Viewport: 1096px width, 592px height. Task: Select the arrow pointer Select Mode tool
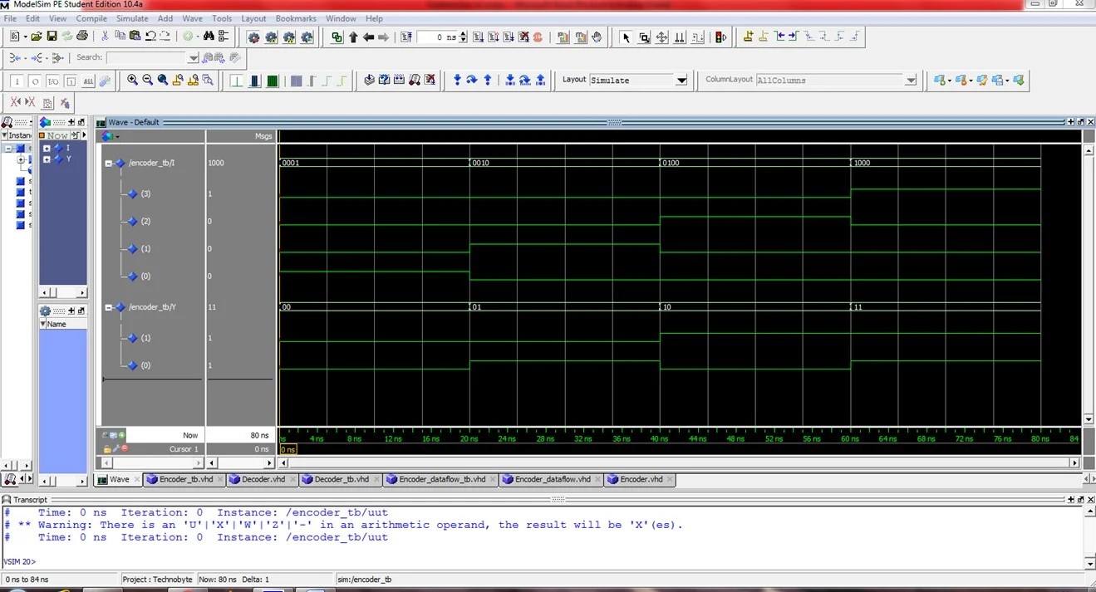coord(626,37)
